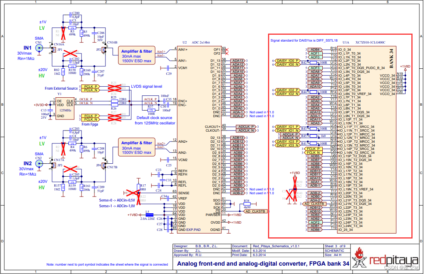Click the R82 1M2 resistor label
This screenshot has height=274, width=424.
click(x=57, y=72)
